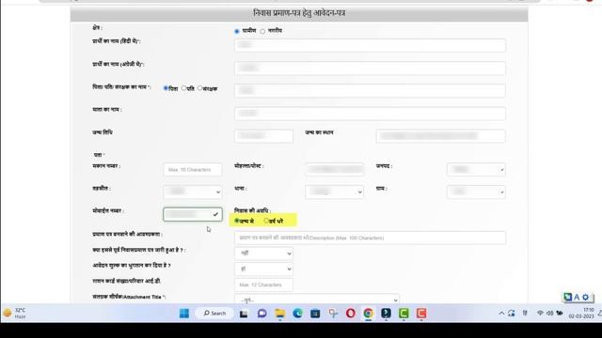Open the जनपद dropdown
602x338 pixels.
pyautogui.click(x=476, y=169)
